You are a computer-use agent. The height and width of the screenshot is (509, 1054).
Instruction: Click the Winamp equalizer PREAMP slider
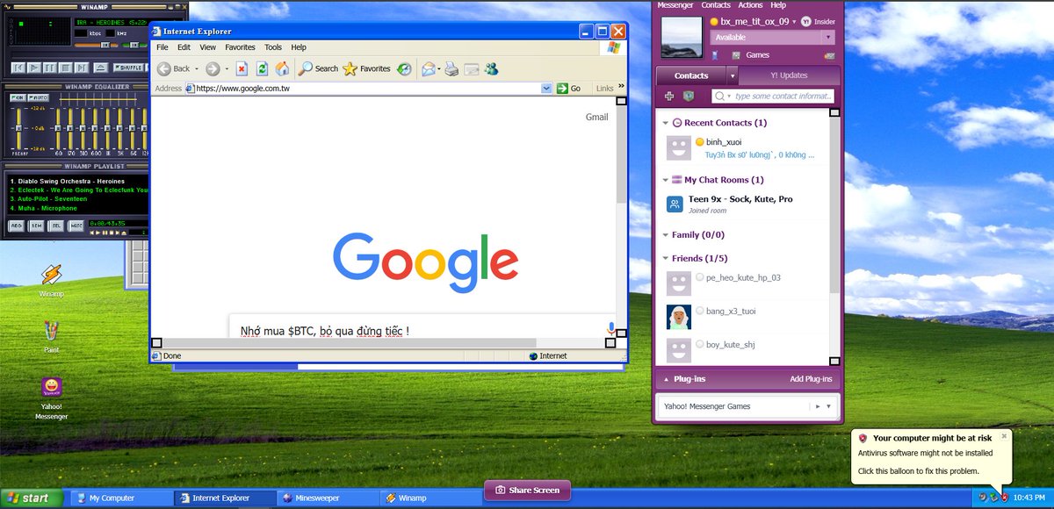pyautogui.click(x=18, y=128)
